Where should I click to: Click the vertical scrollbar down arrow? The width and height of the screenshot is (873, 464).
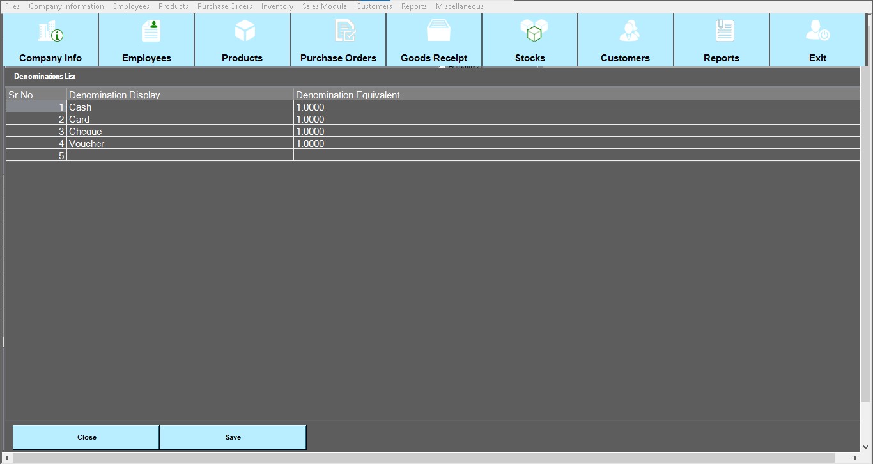pyautogui.click(x=867, y=447)
